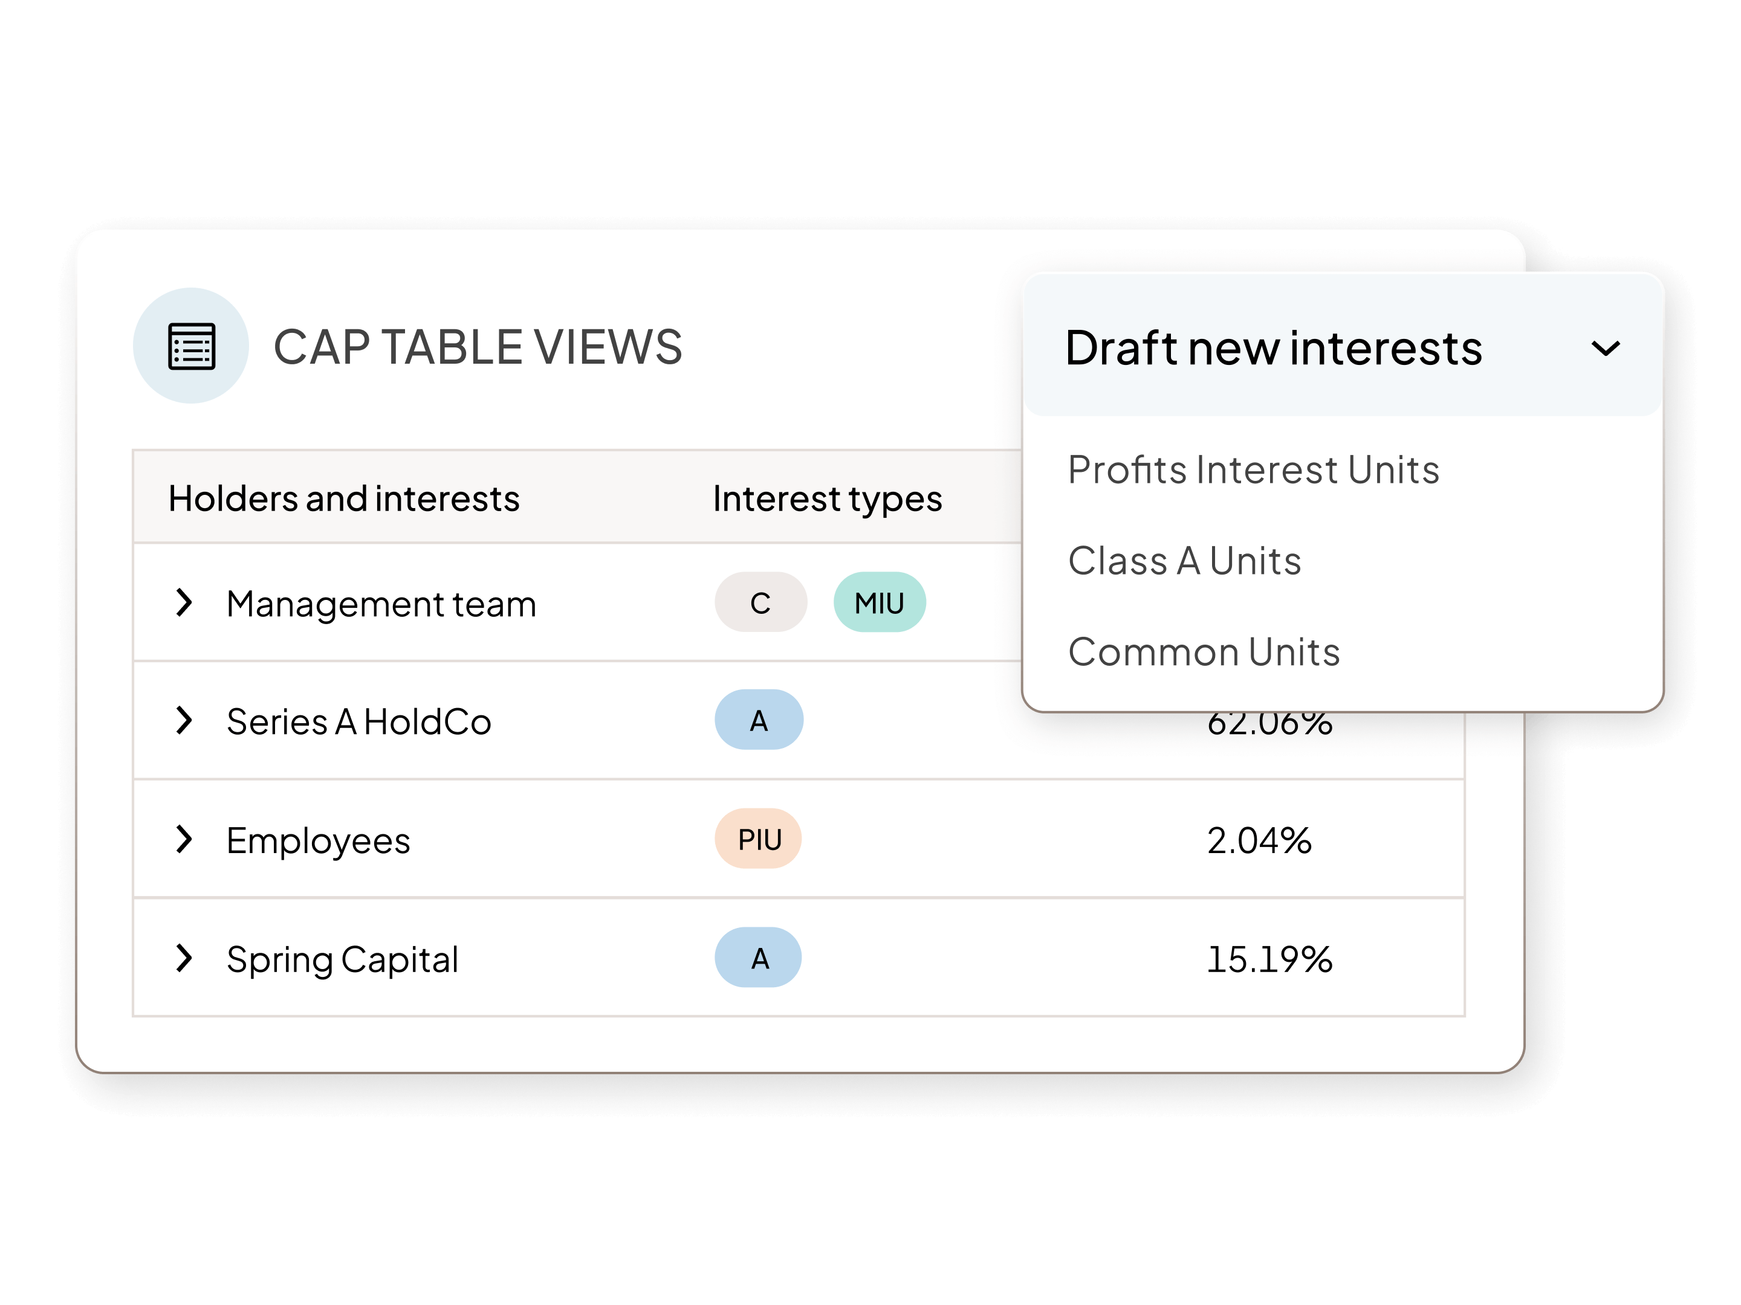Expand the Management team row
The image size is (1741, 1305).
[x=186, y=602]
